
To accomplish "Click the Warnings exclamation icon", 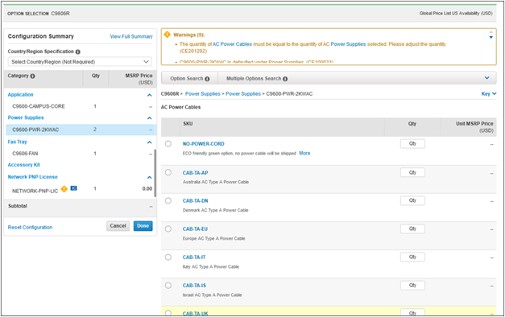I will pos(168,35).
